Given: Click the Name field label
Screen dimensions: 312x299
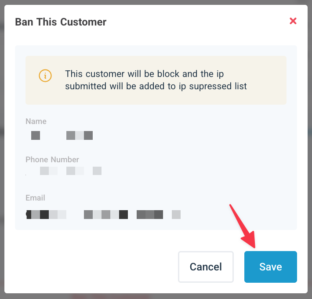Looking at the screenshot, I should (x=36, y=121).
